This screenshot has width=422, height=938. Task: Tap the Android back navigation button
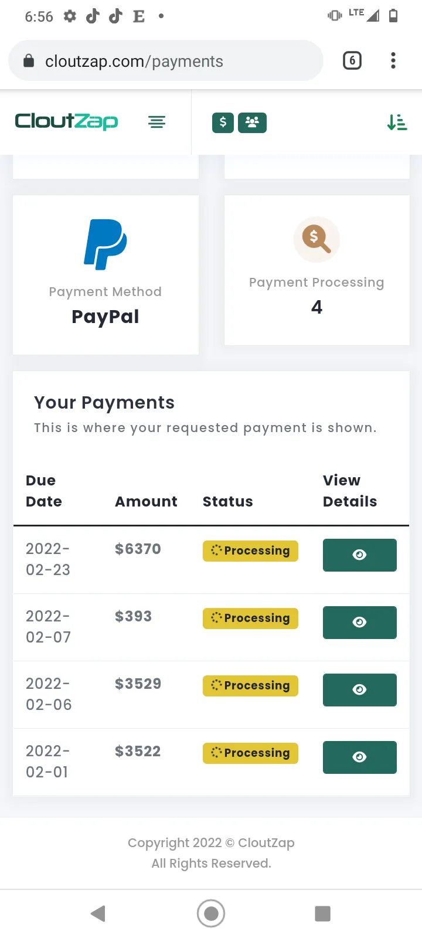pyautogui.click(x=98, y=913)
